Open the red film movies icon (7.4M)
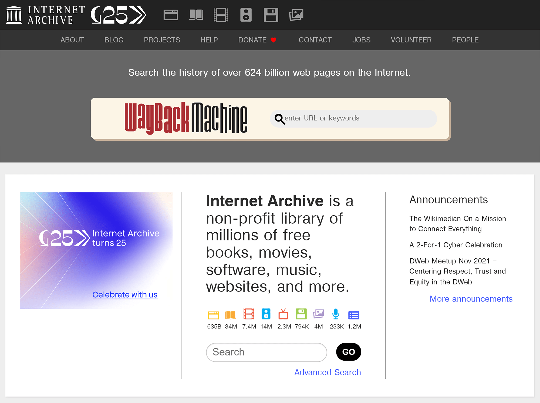This screenshot has width=540, height=403. (249, 314)
